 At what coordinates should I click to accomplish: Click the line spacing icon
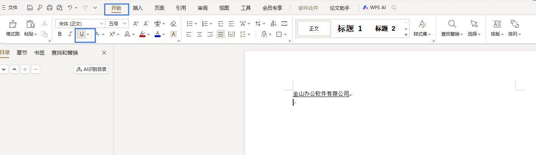tap(243, 34)
